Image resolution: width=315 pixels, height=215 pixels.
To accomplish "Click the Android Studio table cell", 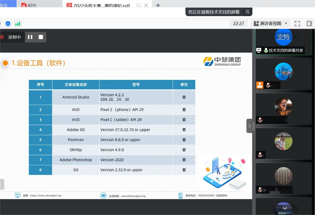I will coord(76,97).
